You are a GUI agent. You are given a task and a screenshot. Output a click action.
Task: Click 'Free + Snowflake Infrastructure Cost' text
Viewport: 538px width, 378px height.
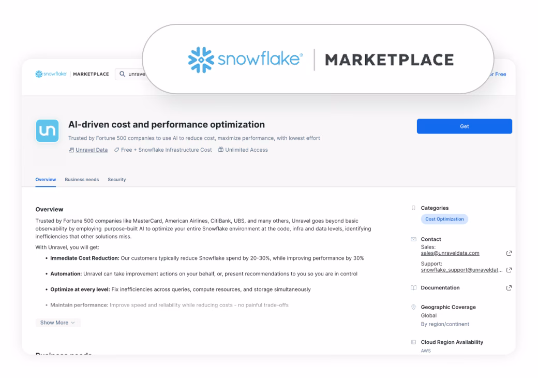pyautogui.click(x=167, y=150)
